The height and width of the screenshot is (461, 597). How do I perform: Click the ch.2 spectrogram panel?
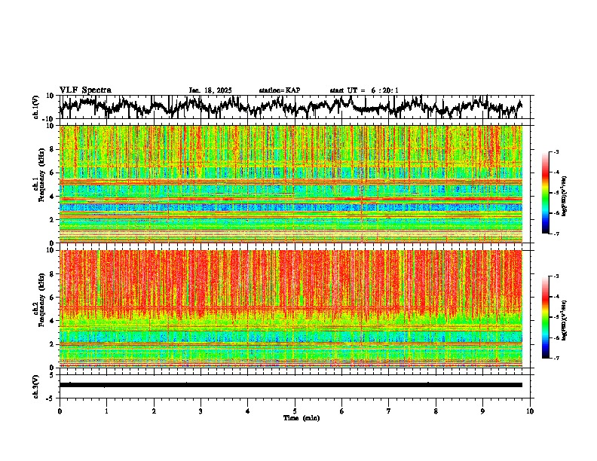point(291,309)
